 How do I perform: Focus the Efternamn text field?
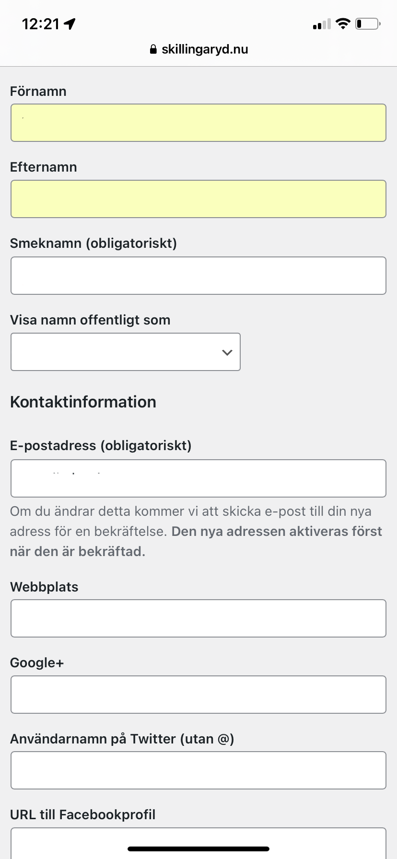coord(198,199)
